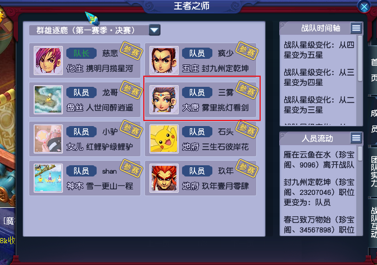Click the 队长 role badge

click(81, 53)
